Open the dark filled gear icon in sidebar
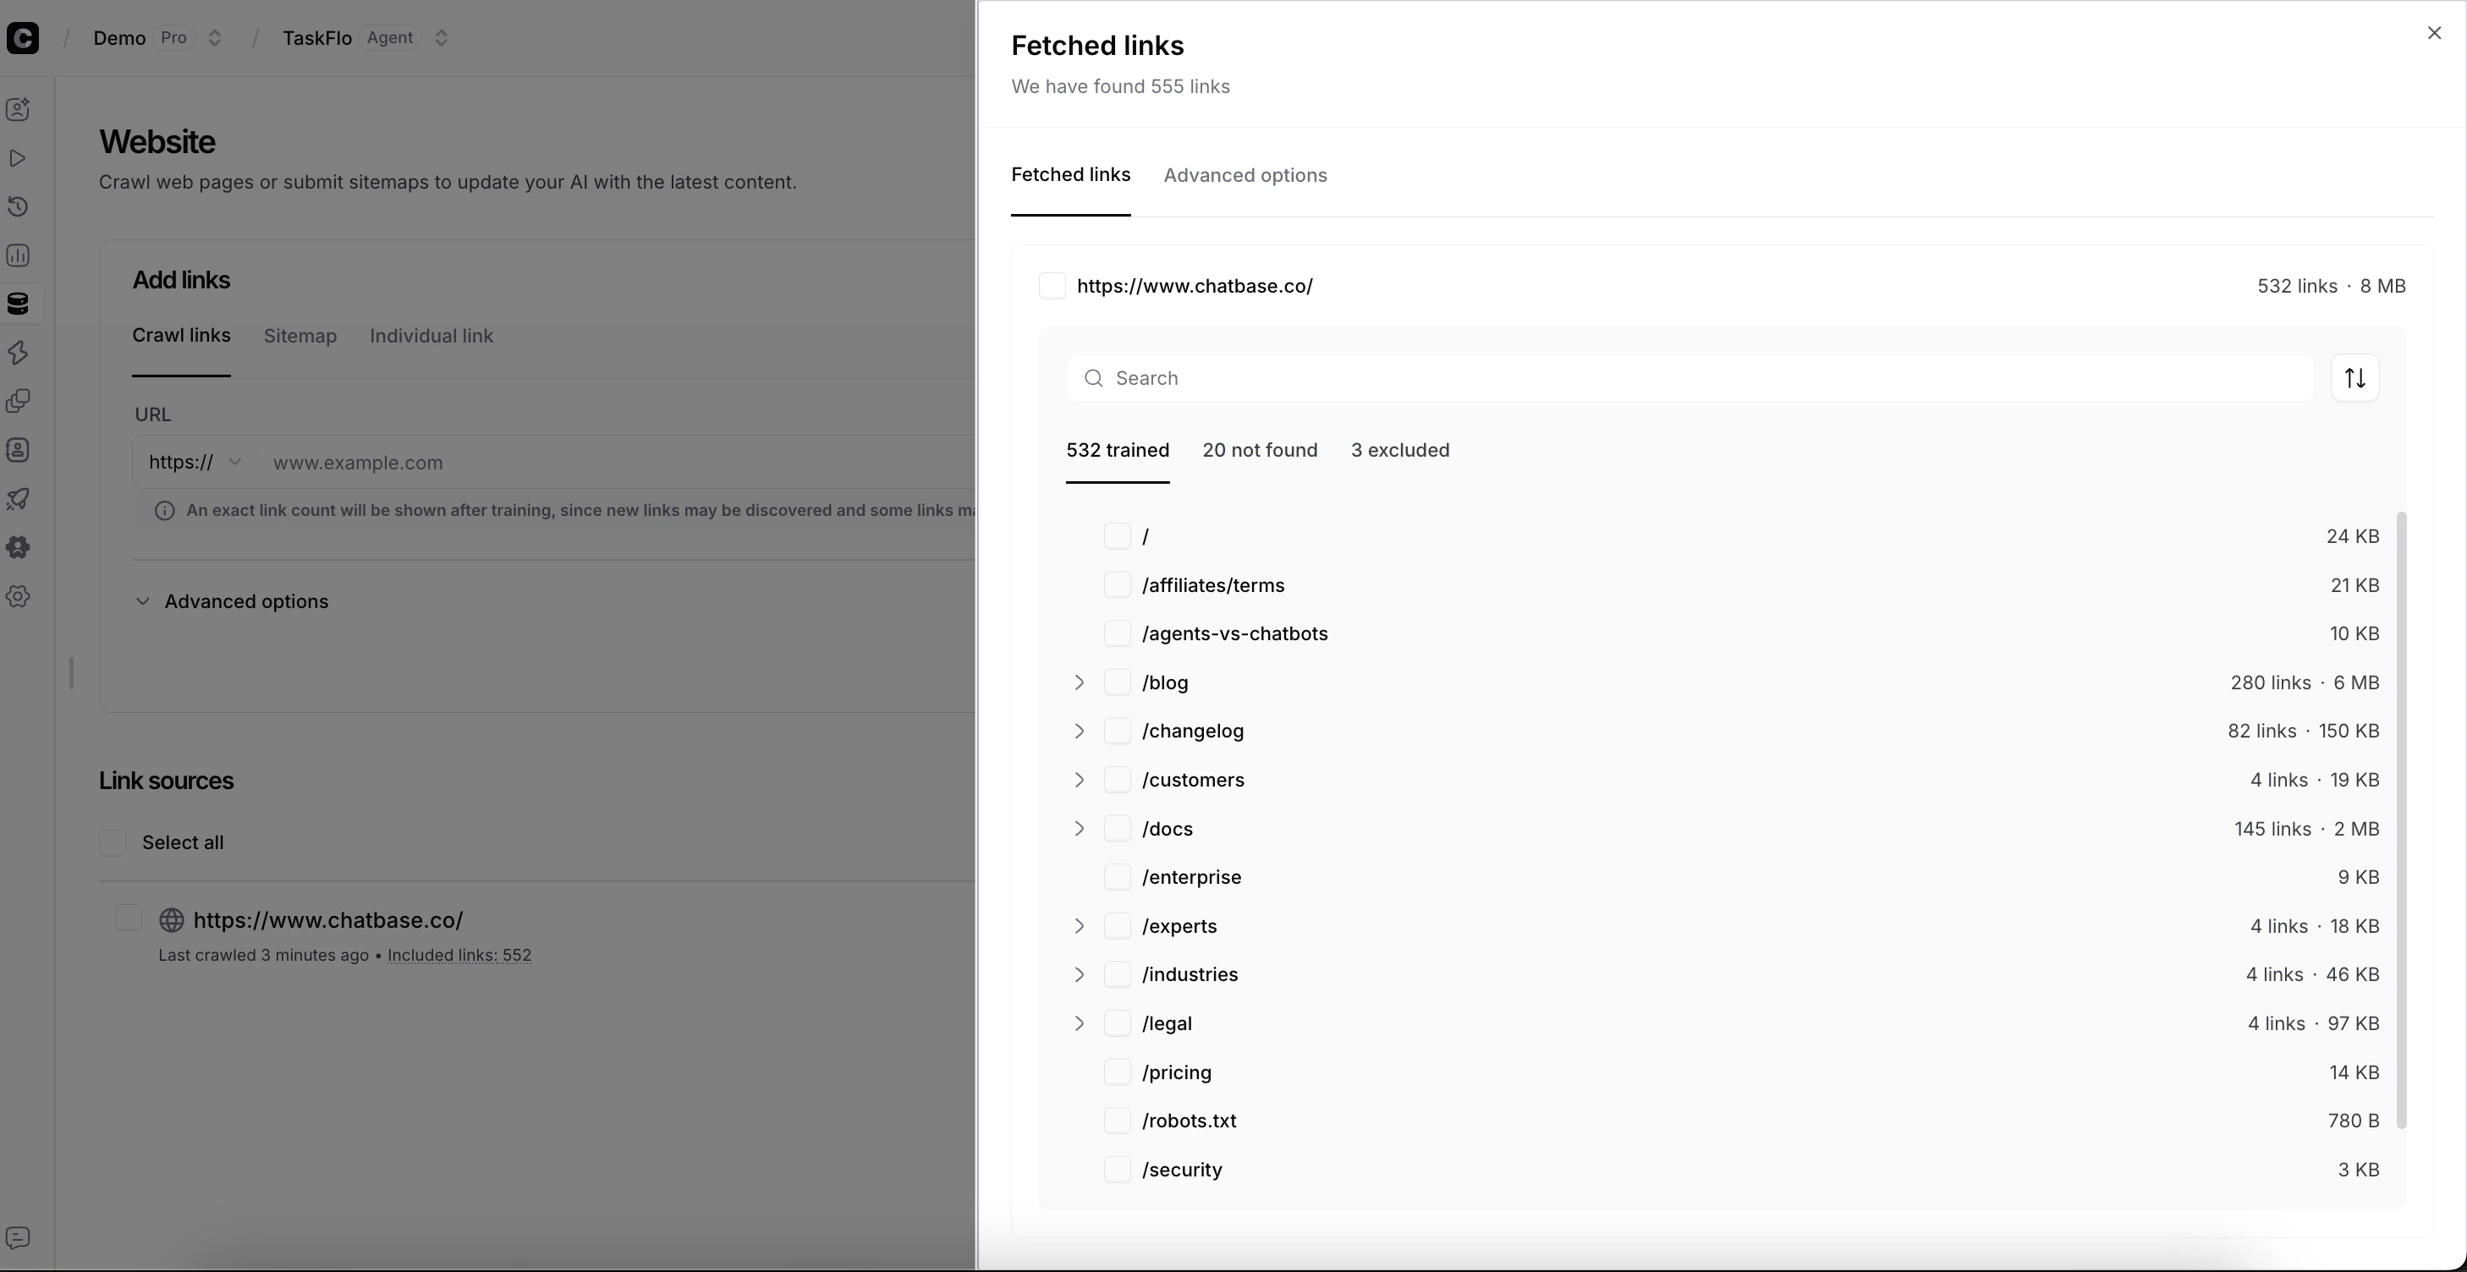 [x=19, y=547]
